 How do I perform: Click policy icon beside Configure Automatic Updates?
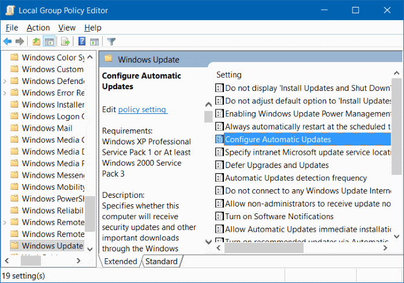[219, 139]
